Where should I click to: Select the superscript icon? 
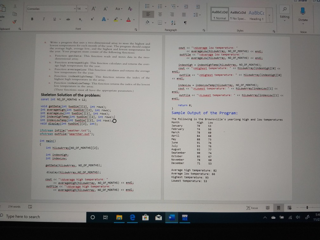[92, 19]
